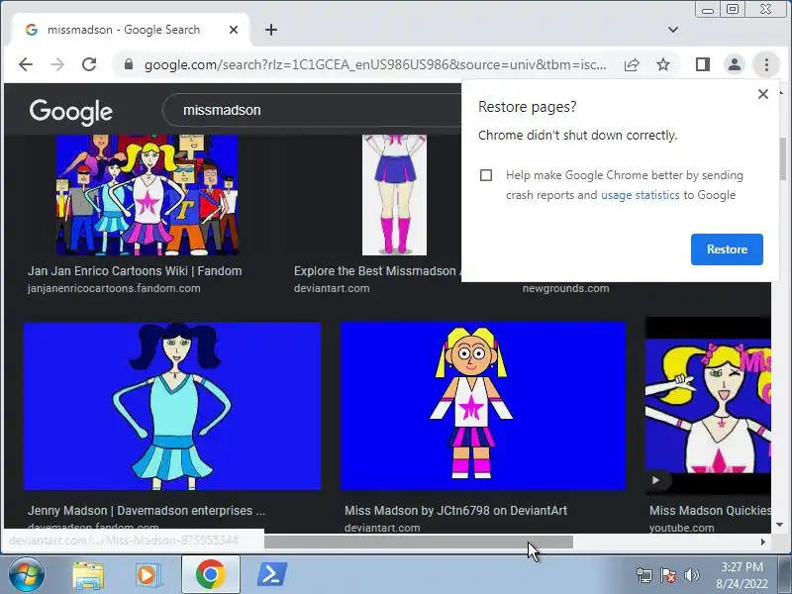Reload the current page

coord(89,64)
